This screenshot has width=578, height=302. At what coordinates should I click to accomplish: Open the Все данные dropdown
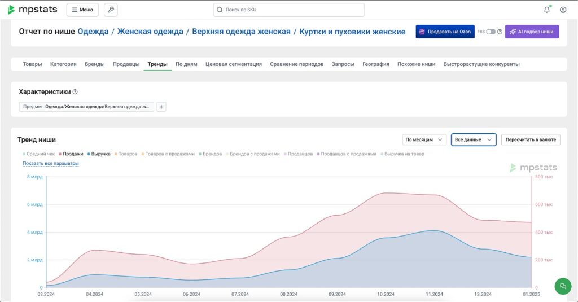(473, 139)
